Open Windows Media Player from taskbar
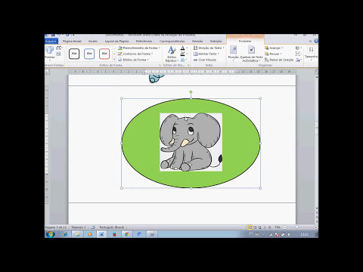 (90, 234)
